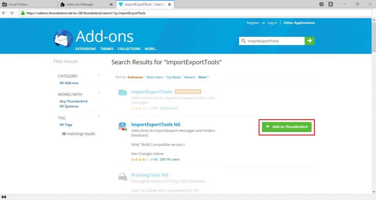Viewport: 376px width, 200px height.
Task: Click the Thunderbird Add-ons logo
Action: coord(63,39)
